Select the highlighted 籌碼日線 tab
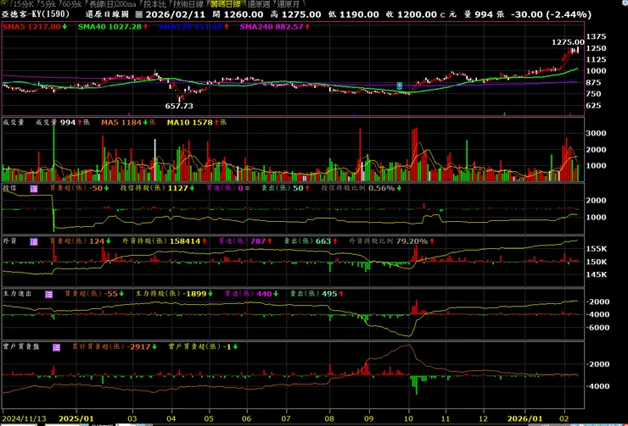628x426 pixels. click(225, 4)
